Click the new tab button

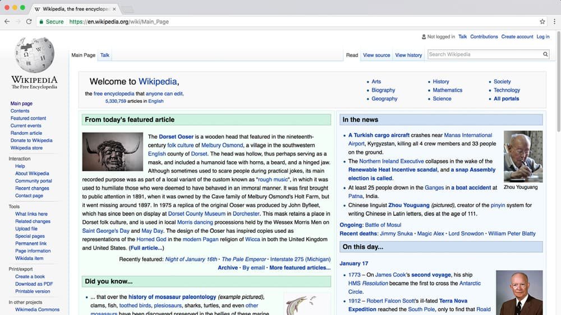click(x=127, y=10)
